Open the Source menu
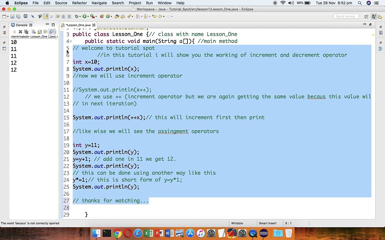The height and width of the screenshot is (240, 385). pos(61,3)
